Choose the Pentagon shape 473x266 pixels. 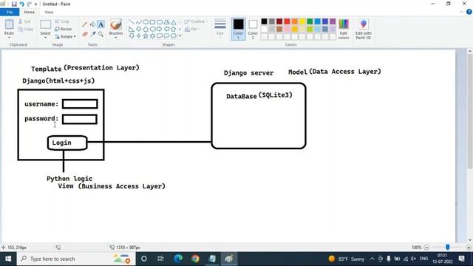pos(146,30)
